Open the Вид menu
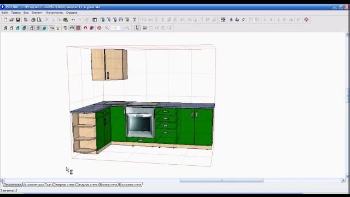Viewport: 350px width, 197px height. (x=26, y=13)
